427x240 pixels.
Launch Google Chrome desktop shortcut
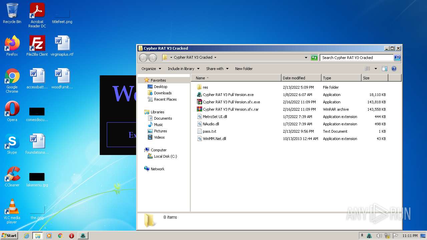coord(12,81)
